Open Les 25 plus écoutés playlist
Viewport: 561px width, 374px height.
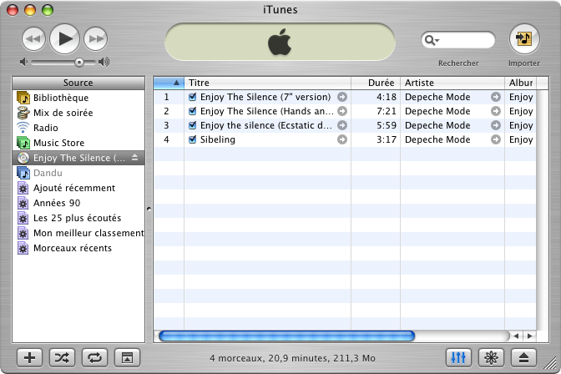pos(78,218)
